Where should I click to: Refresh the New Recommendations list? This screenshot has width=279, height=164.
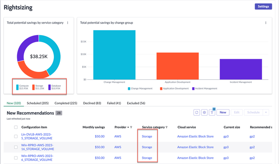pyautogui.click(x=197, y=112)
